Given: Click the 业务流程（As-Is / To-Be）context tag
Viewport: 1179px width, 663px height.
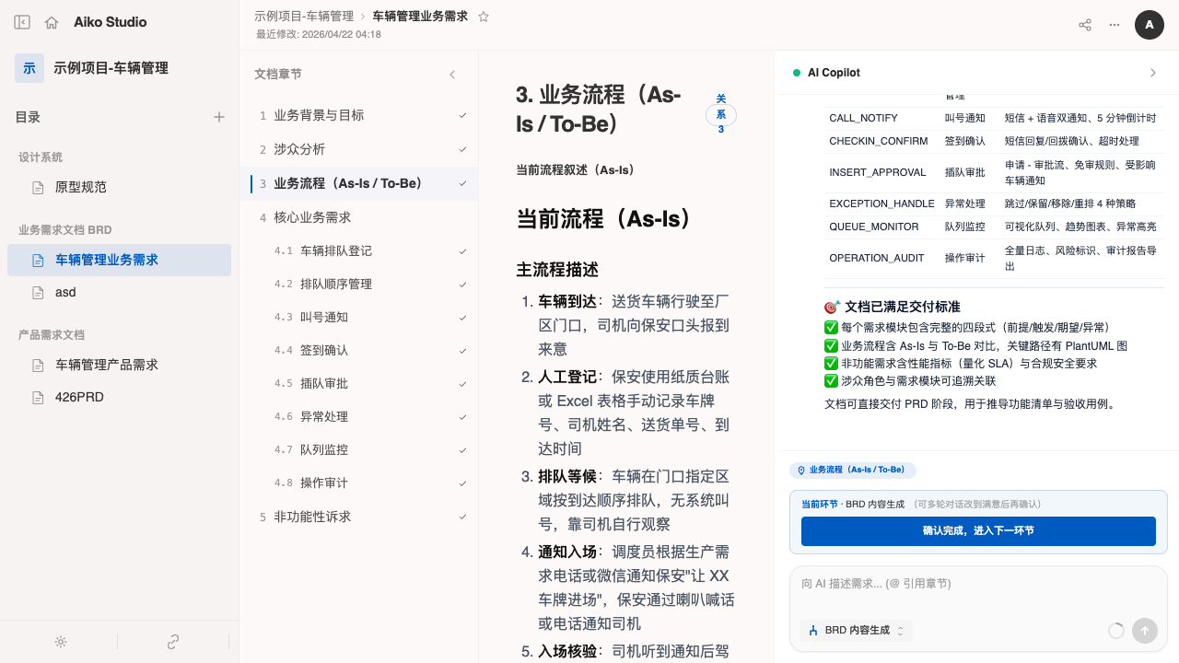Looking at the screenshot, I should click(x=853, y=471).
